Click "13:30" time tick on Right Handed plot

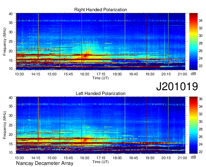coord(19,74)
